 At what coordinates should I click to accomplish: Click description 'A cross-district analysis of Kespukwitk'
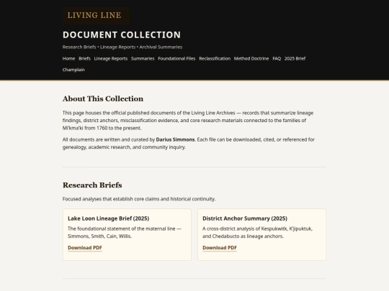point(257,232)
